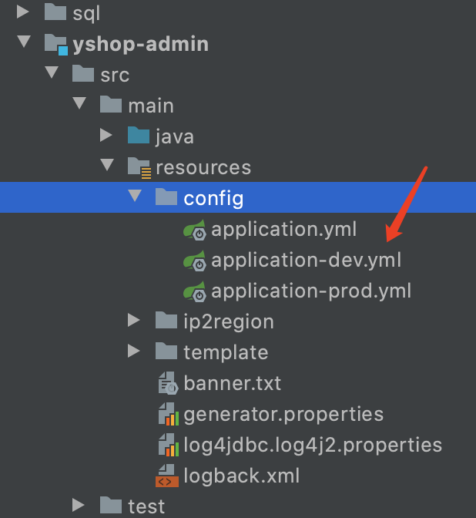Select the main folder label
476x518 pixels.
pyautogui.click(x=151, y=106)
